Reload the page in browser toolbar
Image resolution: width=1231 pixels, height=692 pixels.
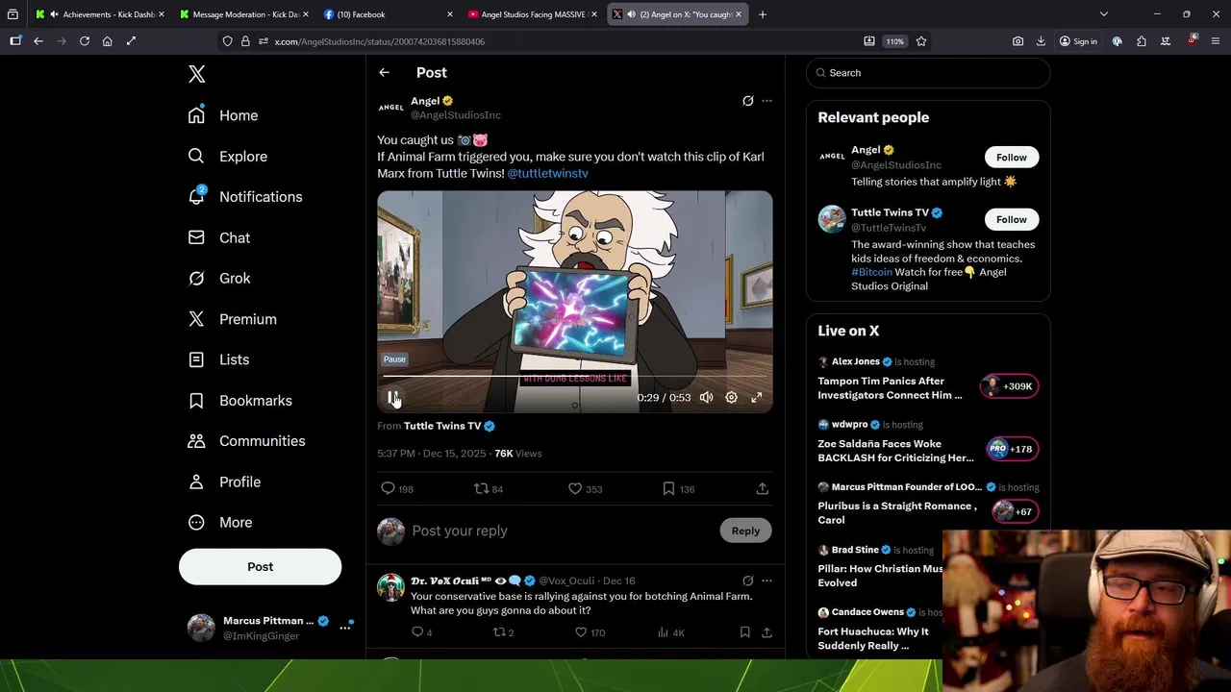click(x=85, y=41)
